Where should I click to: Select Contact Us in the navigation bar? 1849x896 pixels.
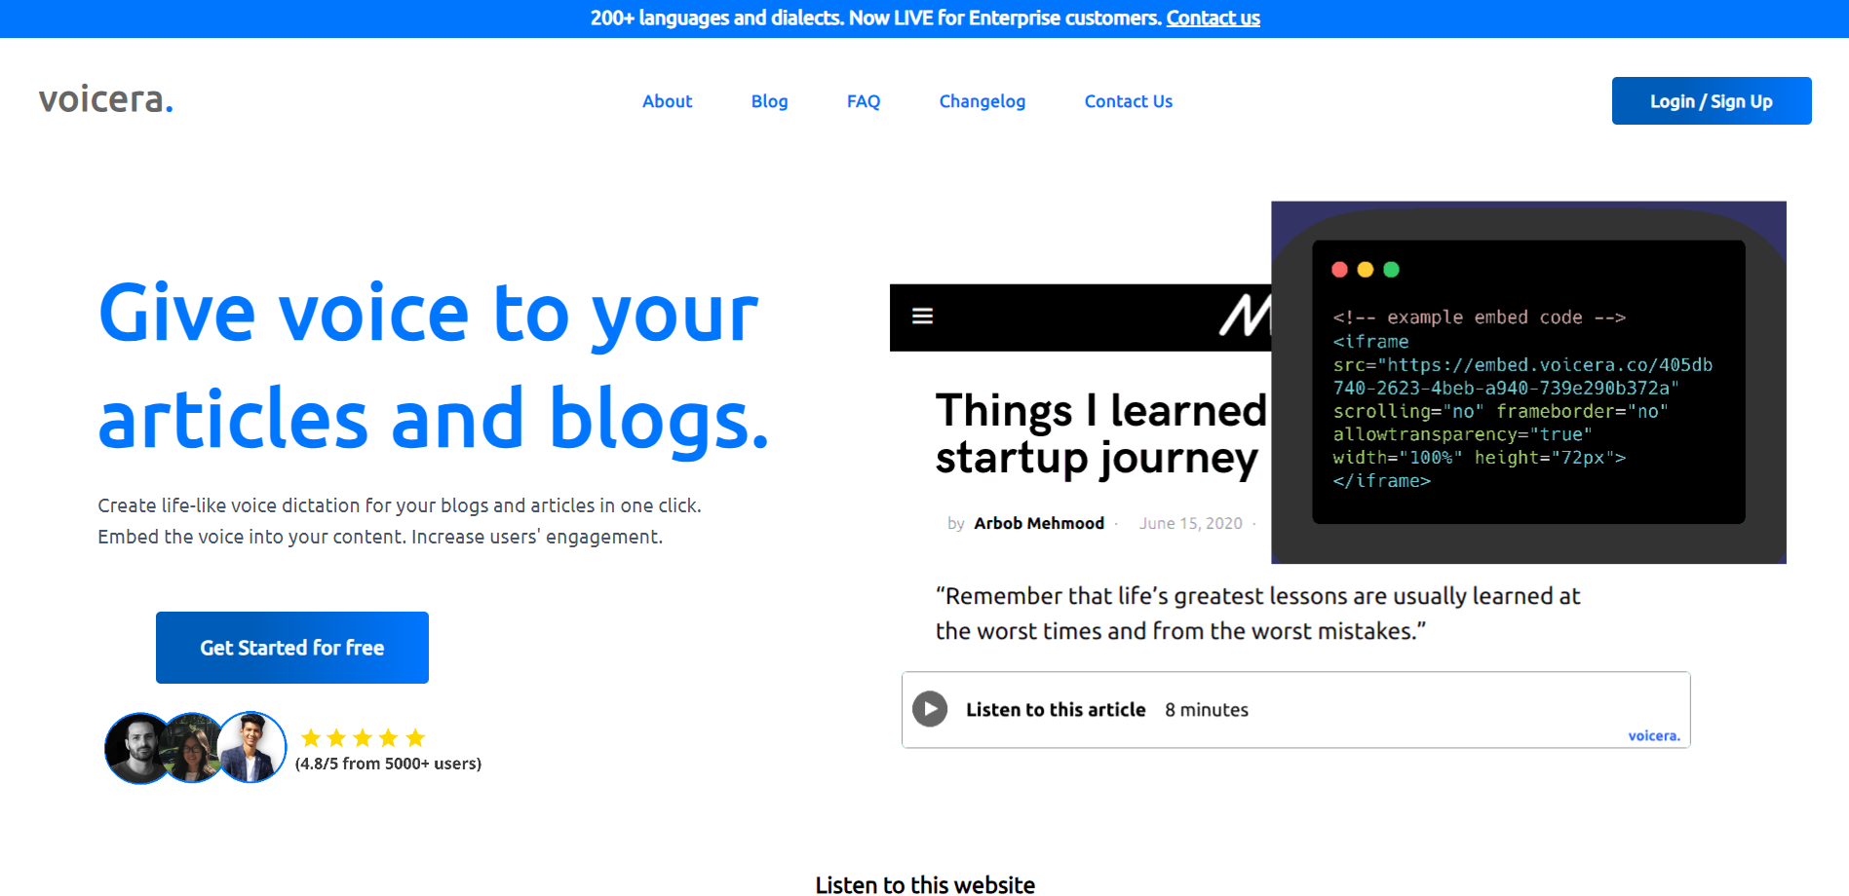point(1128,101)
